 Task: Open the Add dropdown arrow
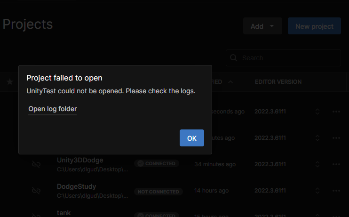click(272, 26)
